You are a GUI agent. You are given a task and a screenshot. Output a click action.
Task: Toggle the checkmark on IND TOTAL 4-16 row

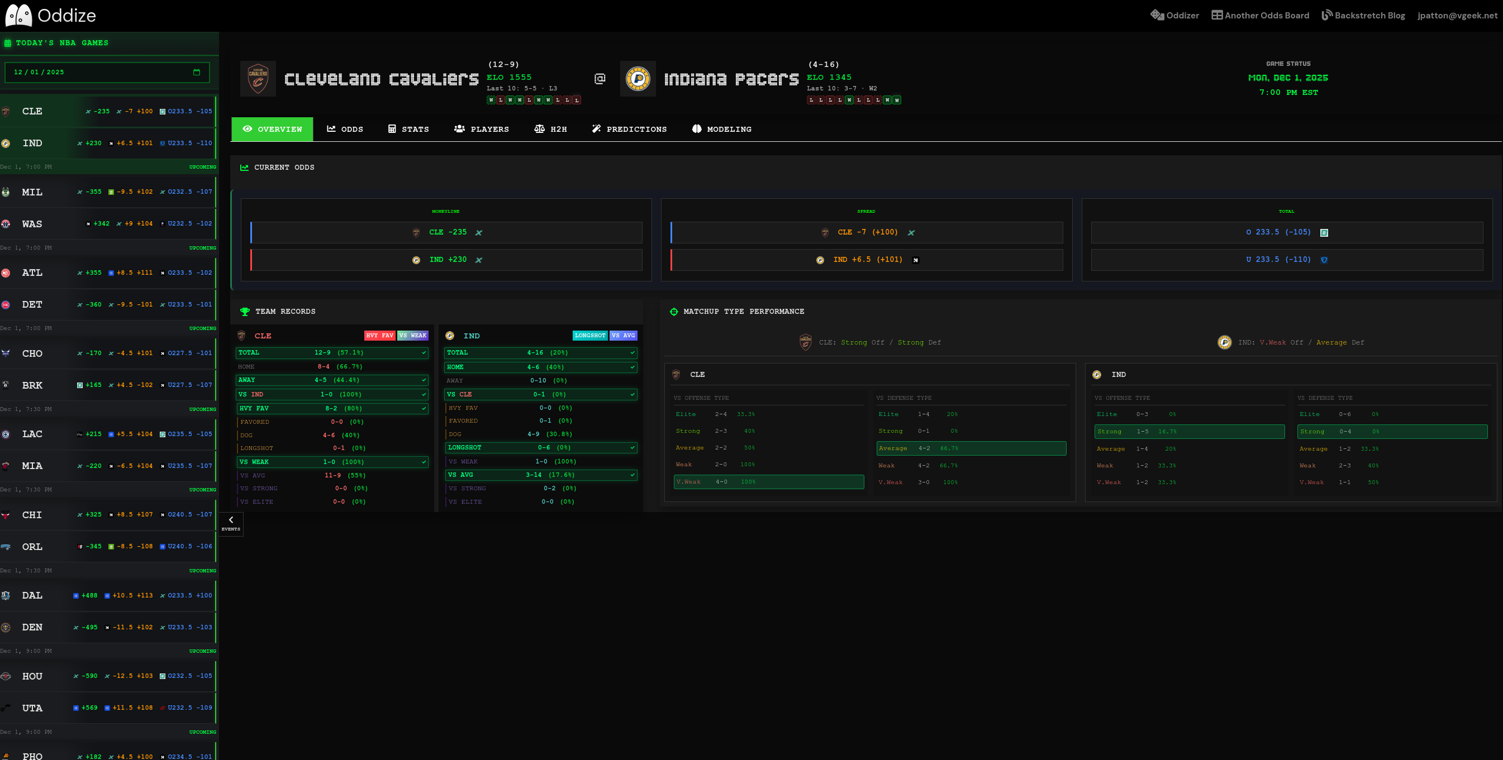tap(632, 353)
